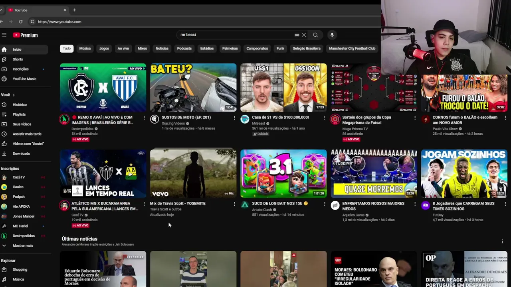Clear search text with X icon
Viewport: 511px width, 287px height.
(304, 35)
